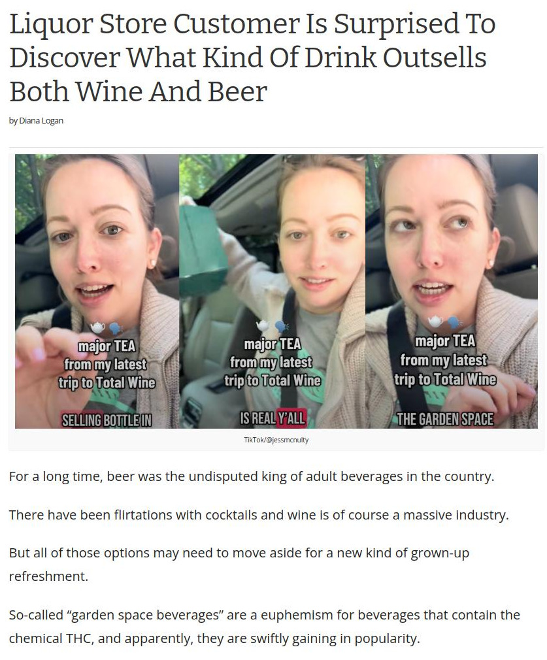Select the left video frame captioned SELLING BOTTLE IN

(97, 291)
